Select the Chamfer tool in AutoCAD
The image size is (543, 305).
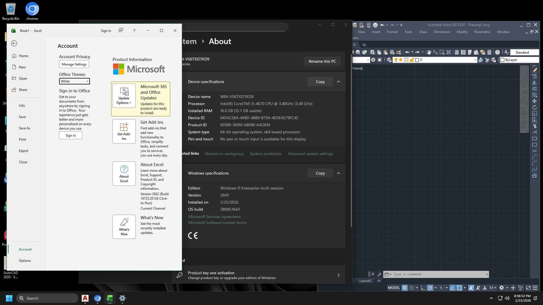tap(535, 157)
